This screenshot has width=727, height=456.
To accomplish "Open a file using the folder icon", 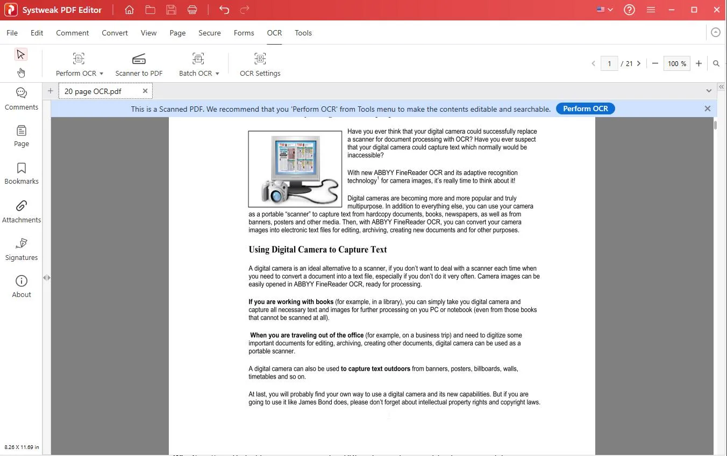I will point(150,10).
